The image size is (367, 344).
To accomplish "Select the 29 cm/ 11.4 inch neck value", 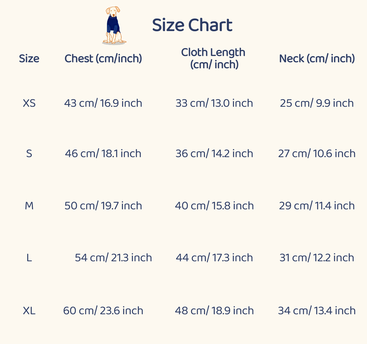I will 317,206.
